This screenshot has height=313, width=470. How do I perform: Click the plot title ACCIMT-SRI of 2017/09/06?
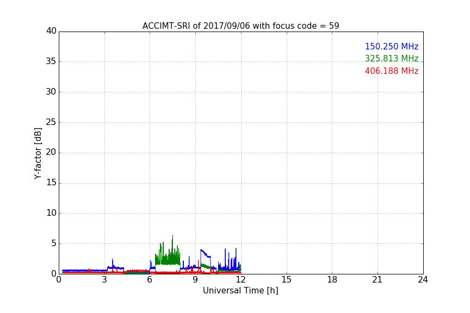coord(240,26)
